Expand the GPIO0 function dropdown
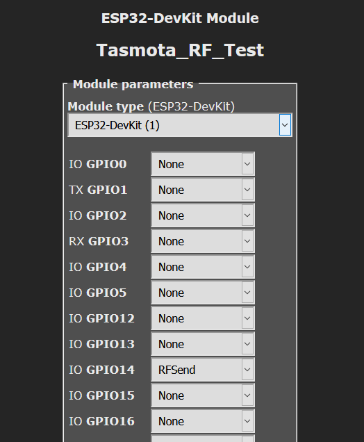 pos(203,164)
